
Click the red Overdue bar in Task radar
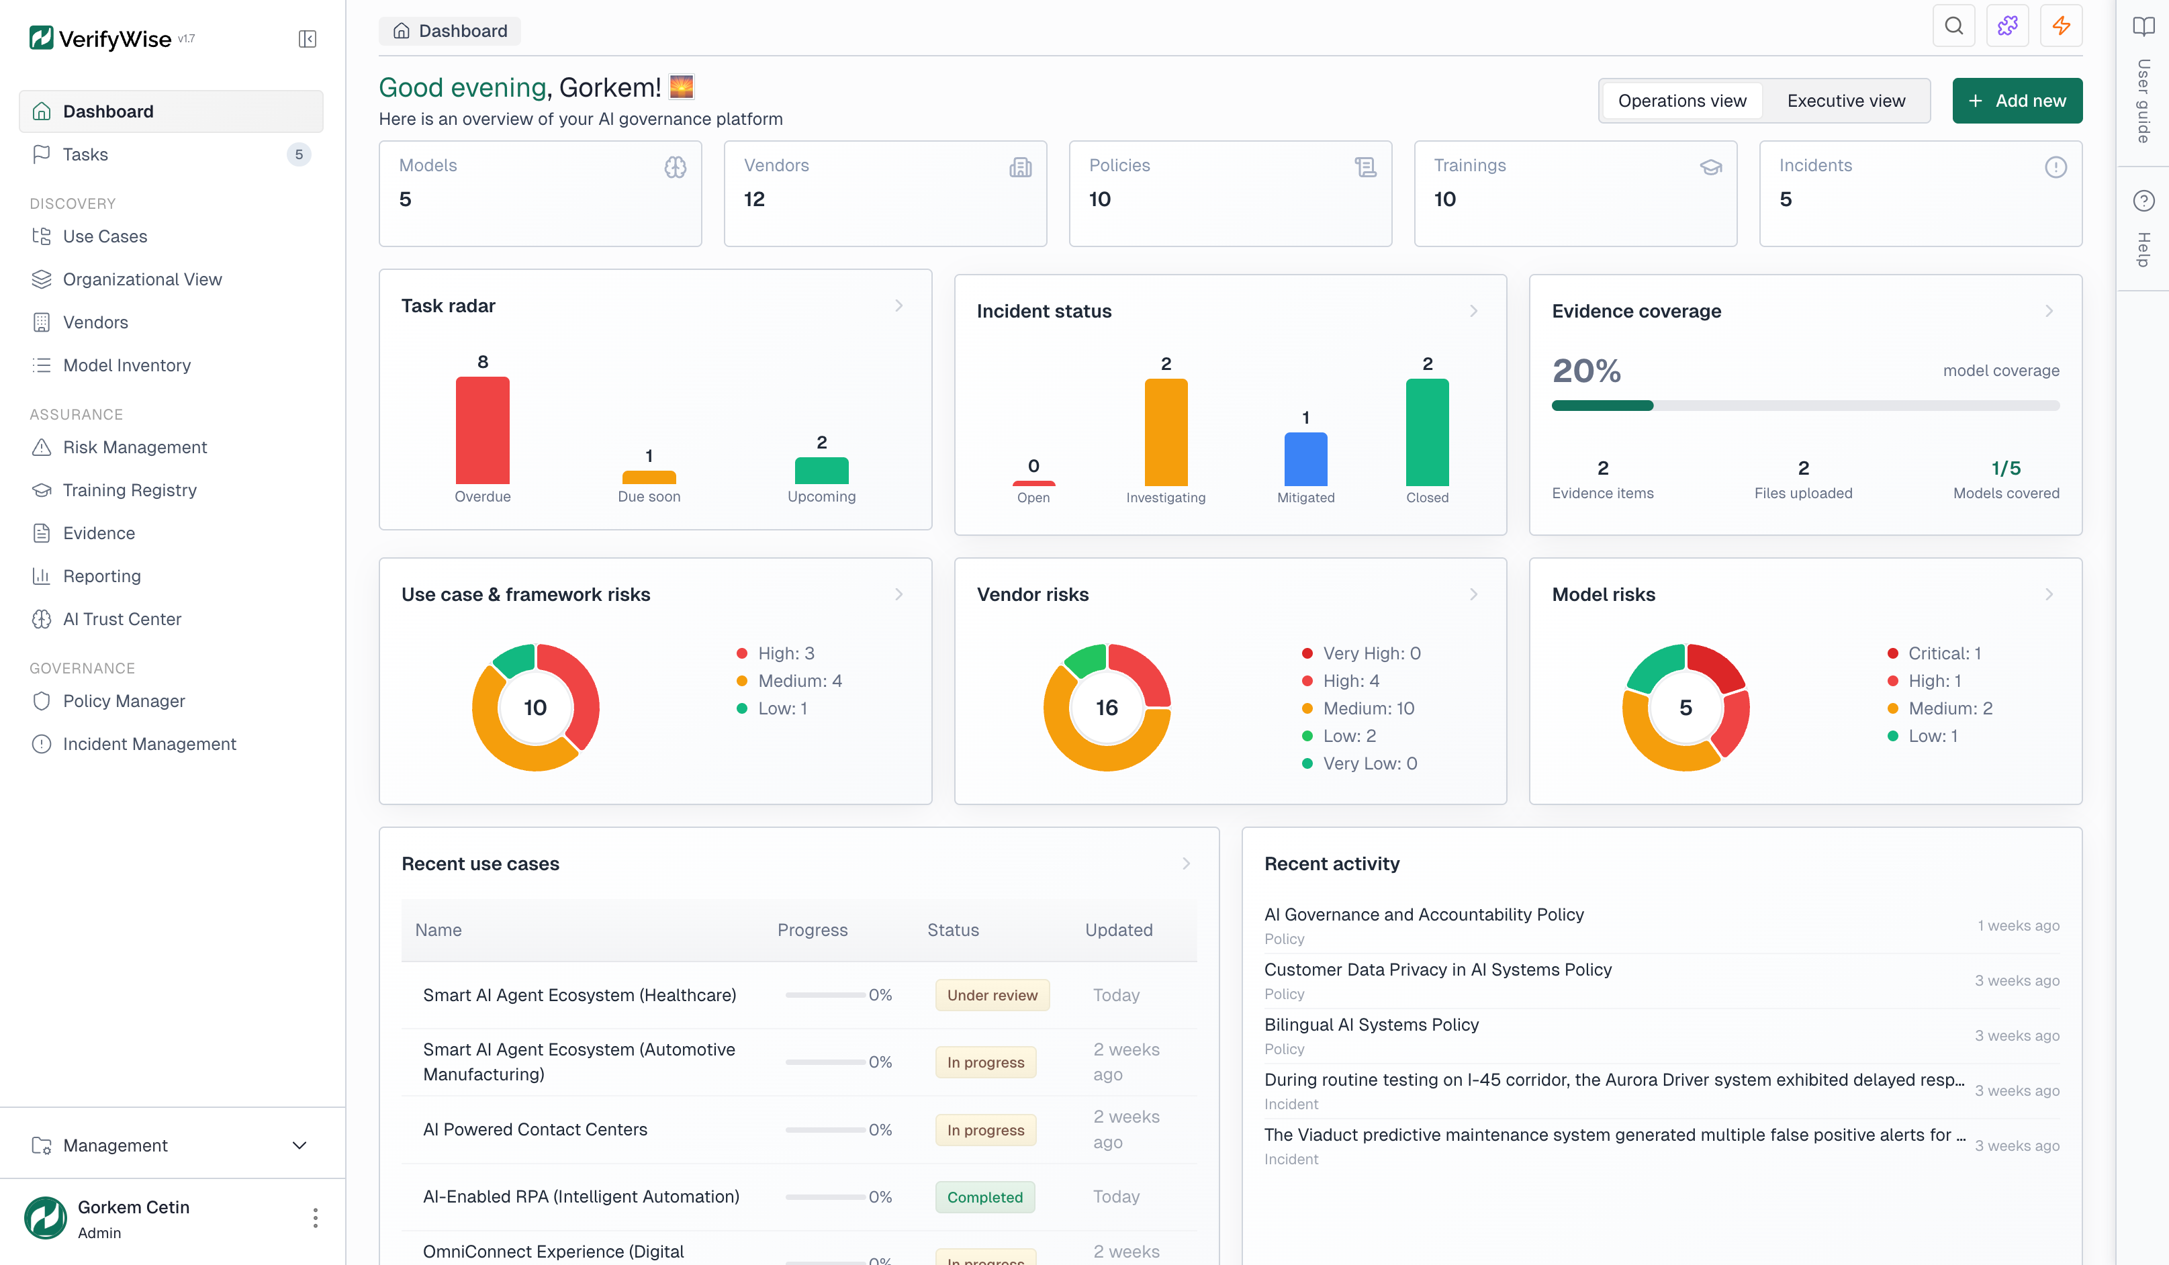[x=482, y=430]
